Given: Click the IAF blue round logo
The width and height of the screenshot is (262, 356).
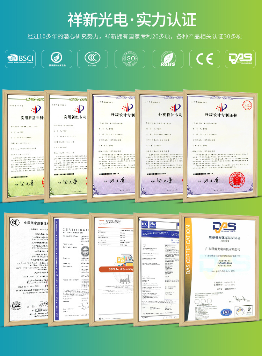Looking at the screenshot, I should [226, 312].
